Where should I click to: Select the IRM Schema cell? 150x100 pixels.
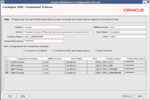click(x=26, y=69)
